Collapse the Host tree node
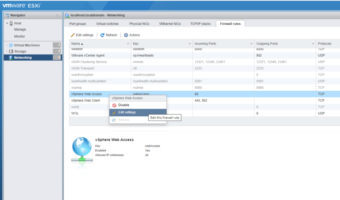 point(7,23)
